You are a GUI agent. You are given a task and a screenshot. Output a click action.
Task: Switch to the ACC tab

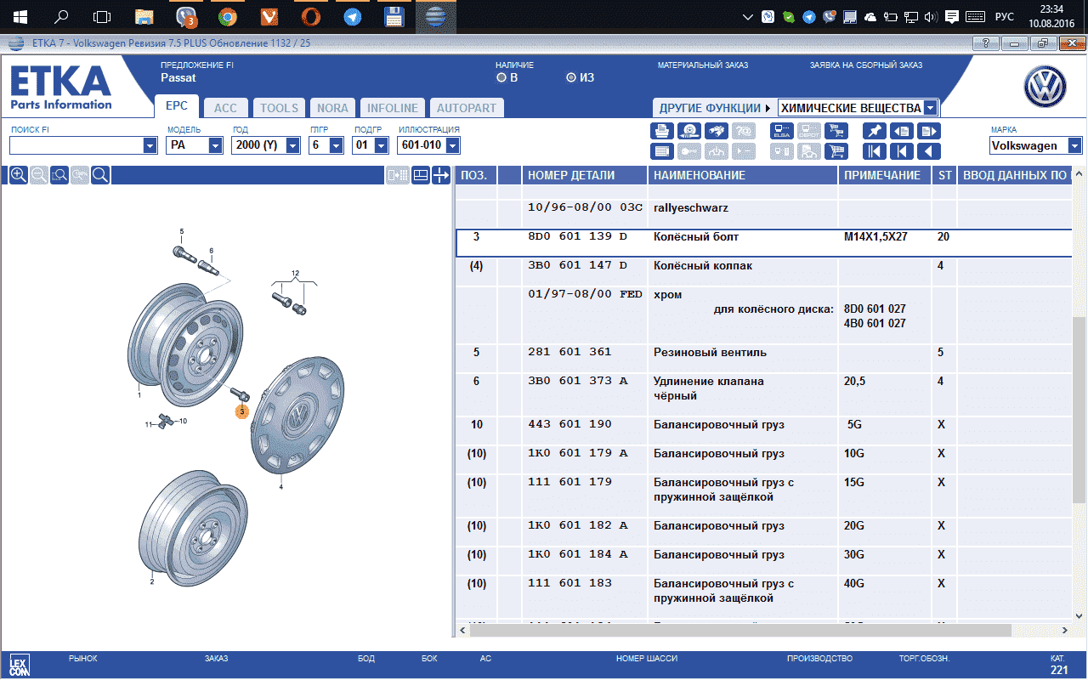(225, 108)
